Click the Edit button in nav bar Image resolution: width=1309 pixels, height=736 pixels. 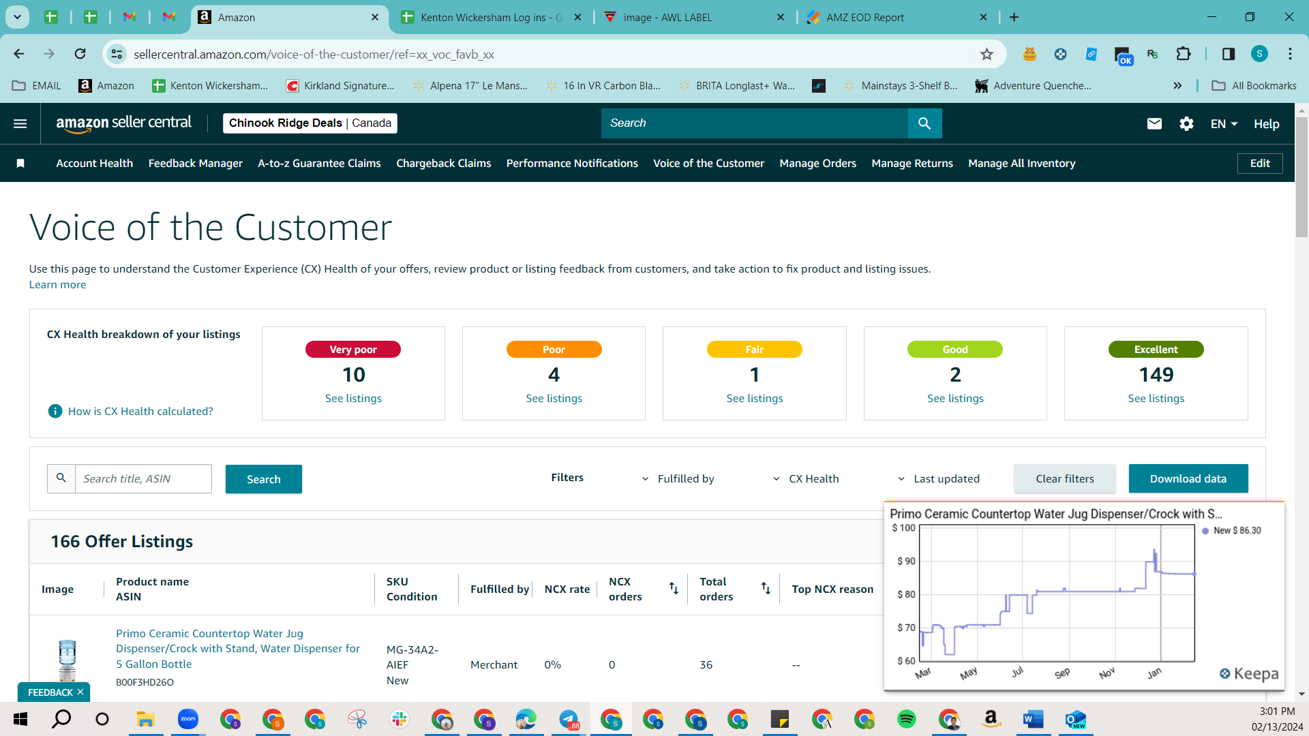pos(1260,164)
